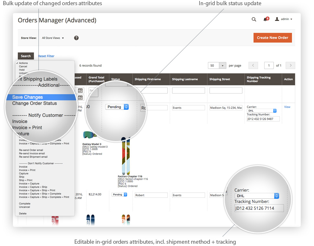This screenshot has width=314, height=246.
Task: Go to the next page of orders
Action: click(x=291, y=65)
